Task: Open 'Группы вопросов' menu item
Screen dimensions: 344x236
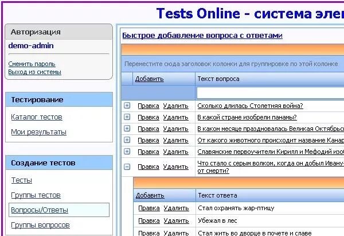Action: tap(40, 225)
